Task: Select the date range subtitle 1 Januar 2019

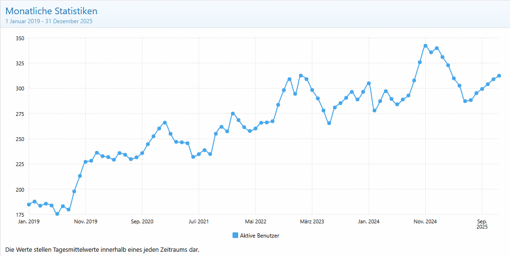Action: coord(49,21)
